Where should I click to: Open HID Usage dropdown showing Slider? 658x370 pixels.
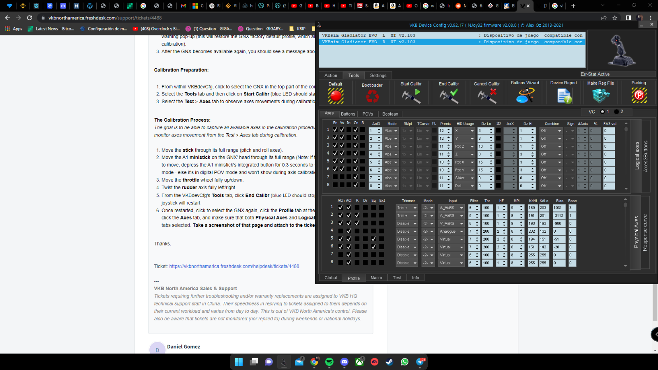[464, 178]
